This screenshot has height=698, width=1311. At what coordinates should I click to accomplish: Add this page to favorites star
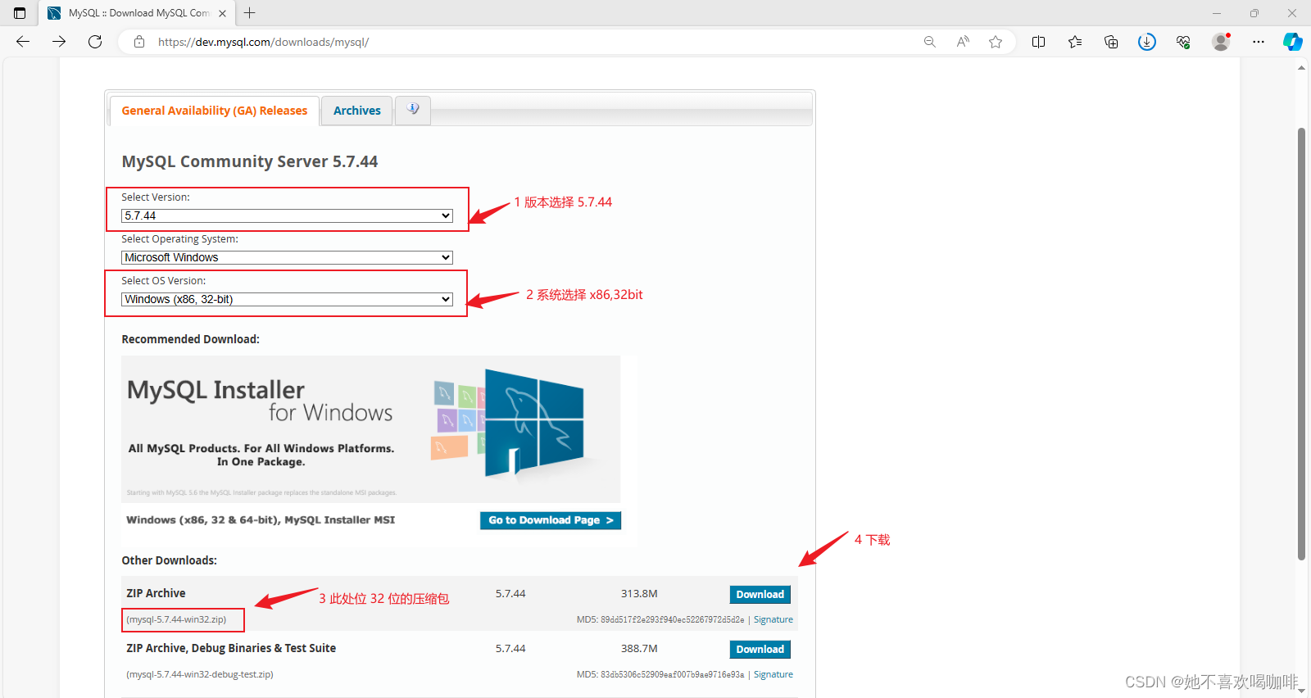point(996,42)
